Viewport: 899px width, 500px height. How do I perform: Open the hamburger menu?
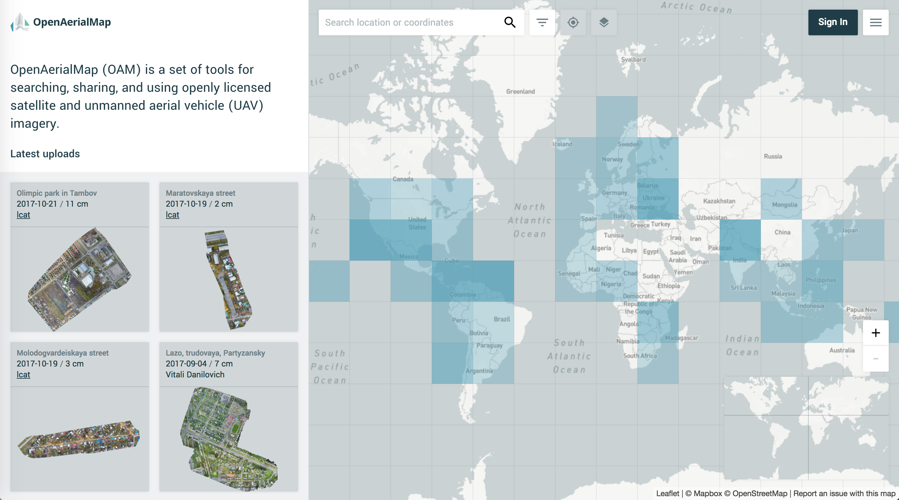tap(875, 22)
